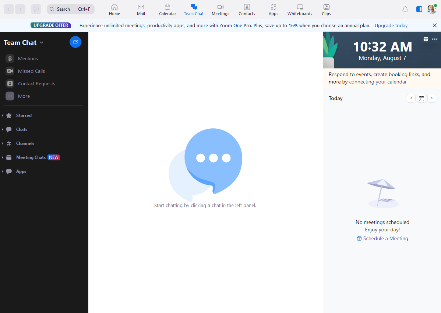Click the connecting your calendar link

[x=378, y=82]
